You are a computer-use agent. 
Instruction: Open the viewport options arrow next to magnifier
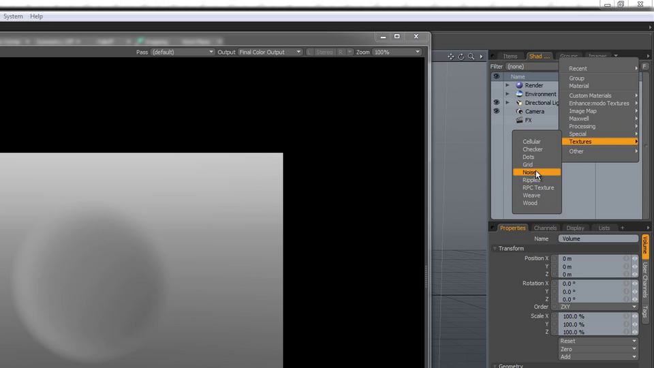point(482,57)
